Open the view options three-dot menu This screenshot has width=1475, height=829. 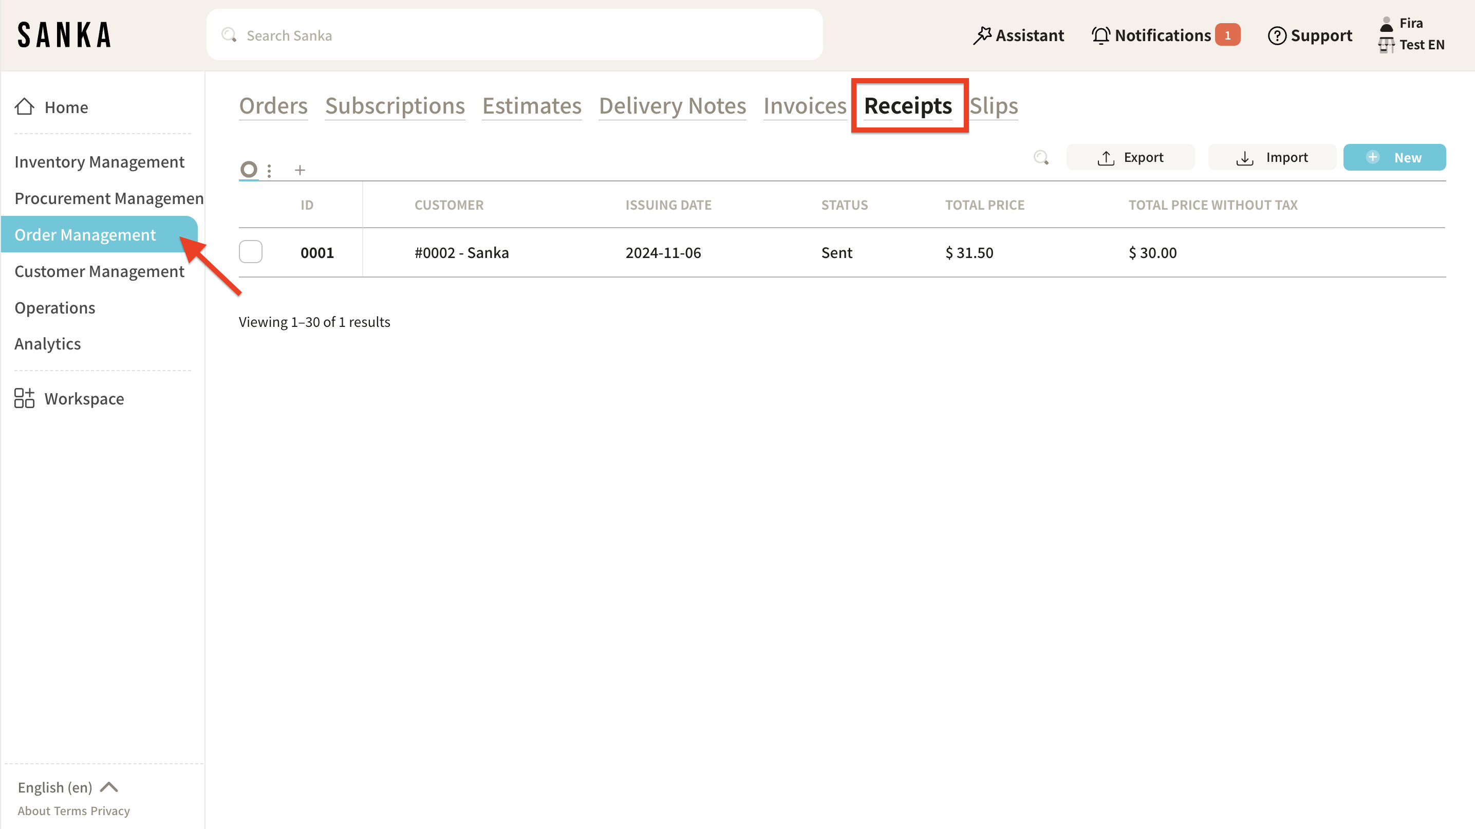tap(269, 170)
